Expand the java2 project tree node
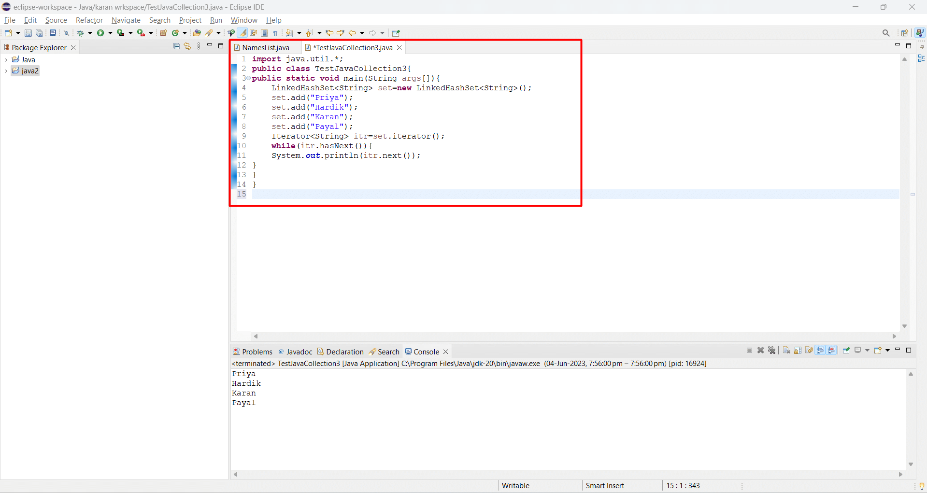Image resolution: width=927 pixels, height=493 pixels. (x=5, y=71)
